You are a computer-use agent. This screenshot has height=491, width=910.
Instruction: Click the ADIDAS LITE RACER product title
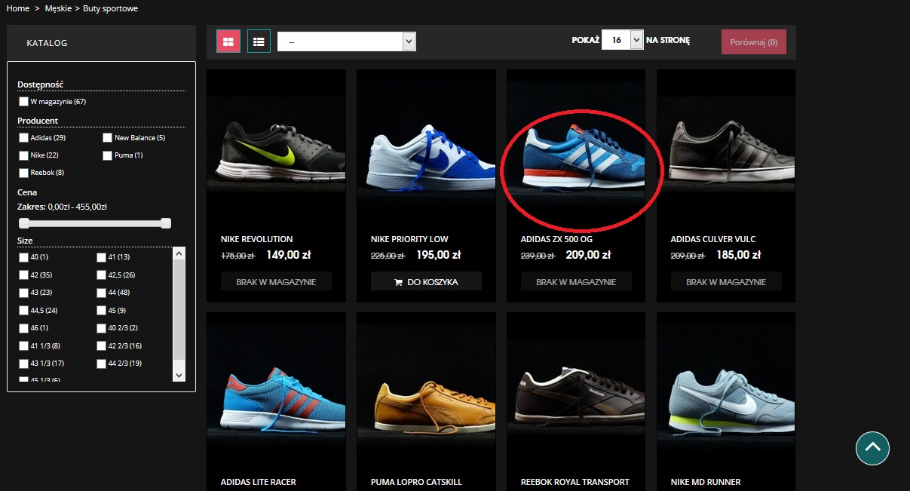tap(259, 482)
